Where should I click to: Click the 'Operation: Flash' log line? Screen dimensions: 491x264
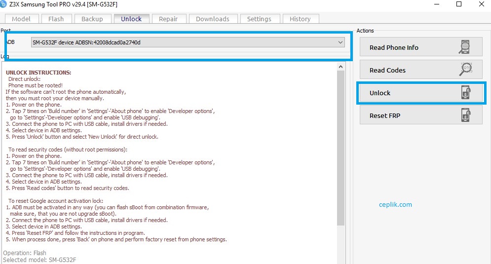coord(24,253)
